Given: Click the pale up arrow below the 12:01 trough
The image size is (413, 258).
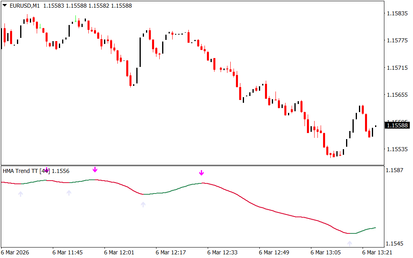Looking at the screenshot, I should coord(143,205).
